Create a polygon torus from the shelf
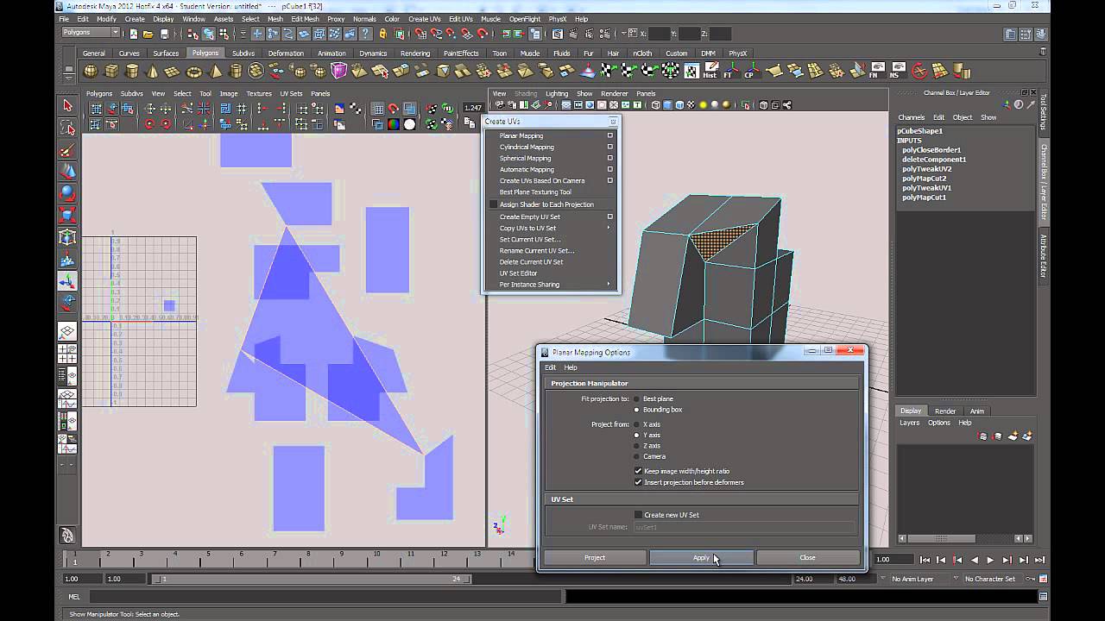The image size is (1105, 621). [x=195, y=72]
